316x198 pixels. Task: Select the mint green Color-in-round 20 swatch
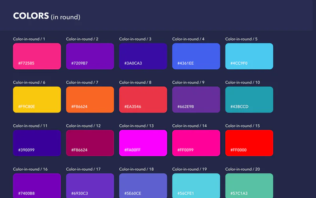tap(249, 186)
